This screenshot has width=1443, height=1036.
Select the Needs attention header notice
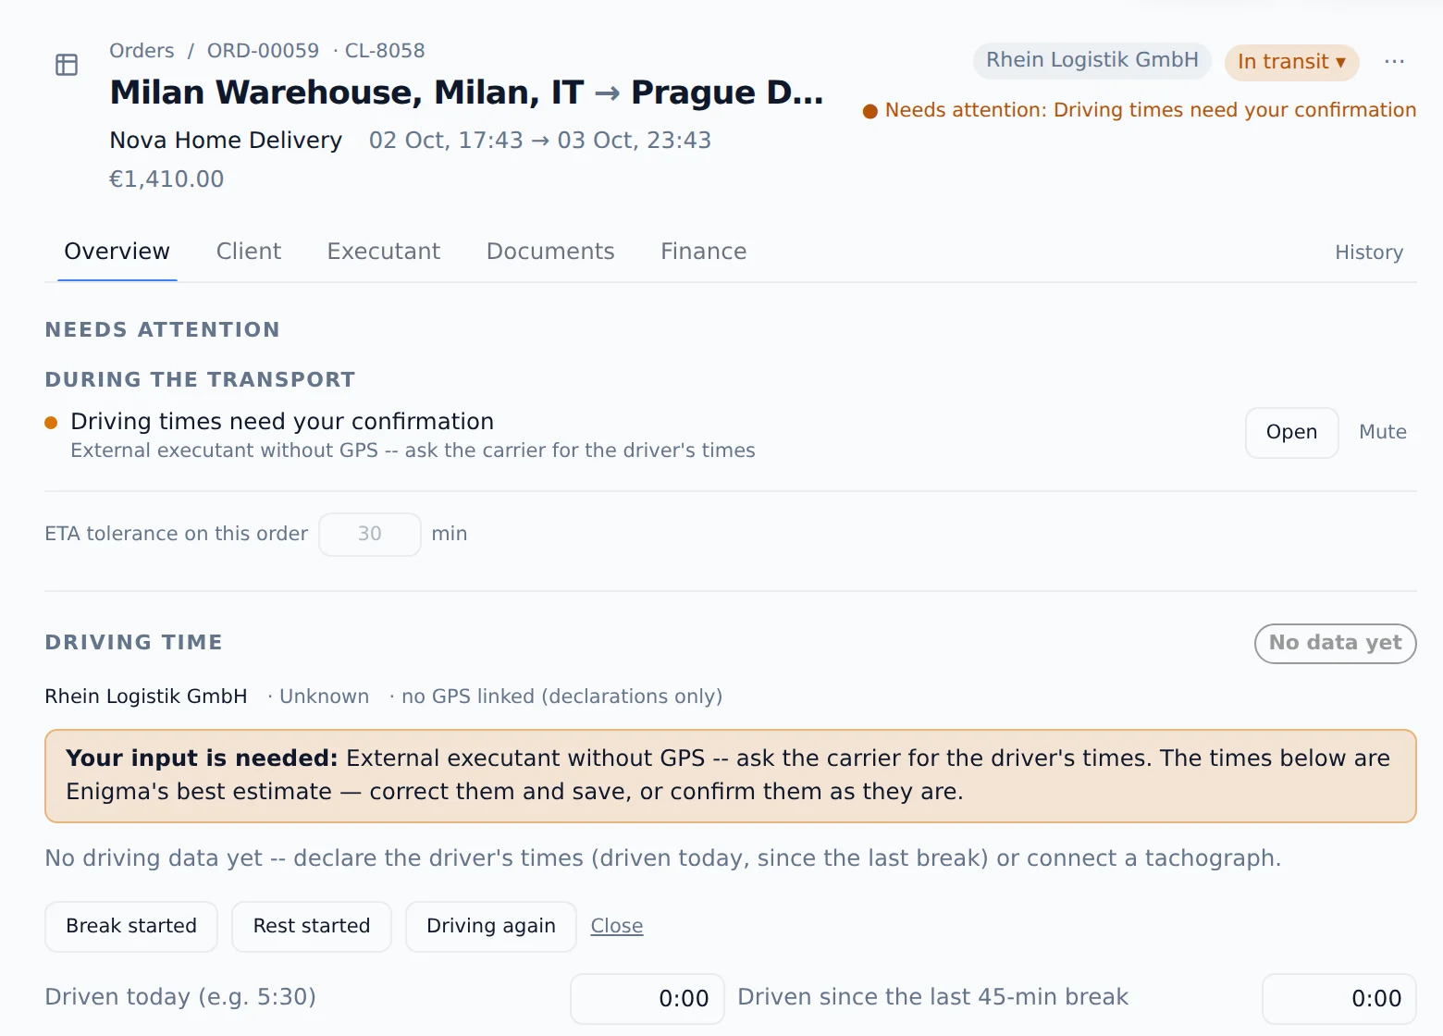1140,110
